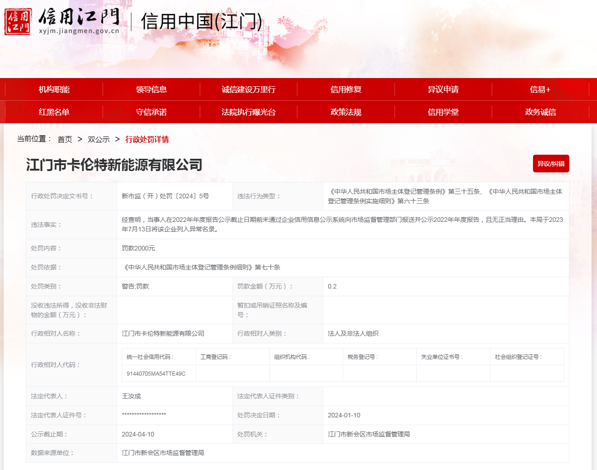
Task: Navigate to 守信承诺 section
Action: tap(151, 112)
